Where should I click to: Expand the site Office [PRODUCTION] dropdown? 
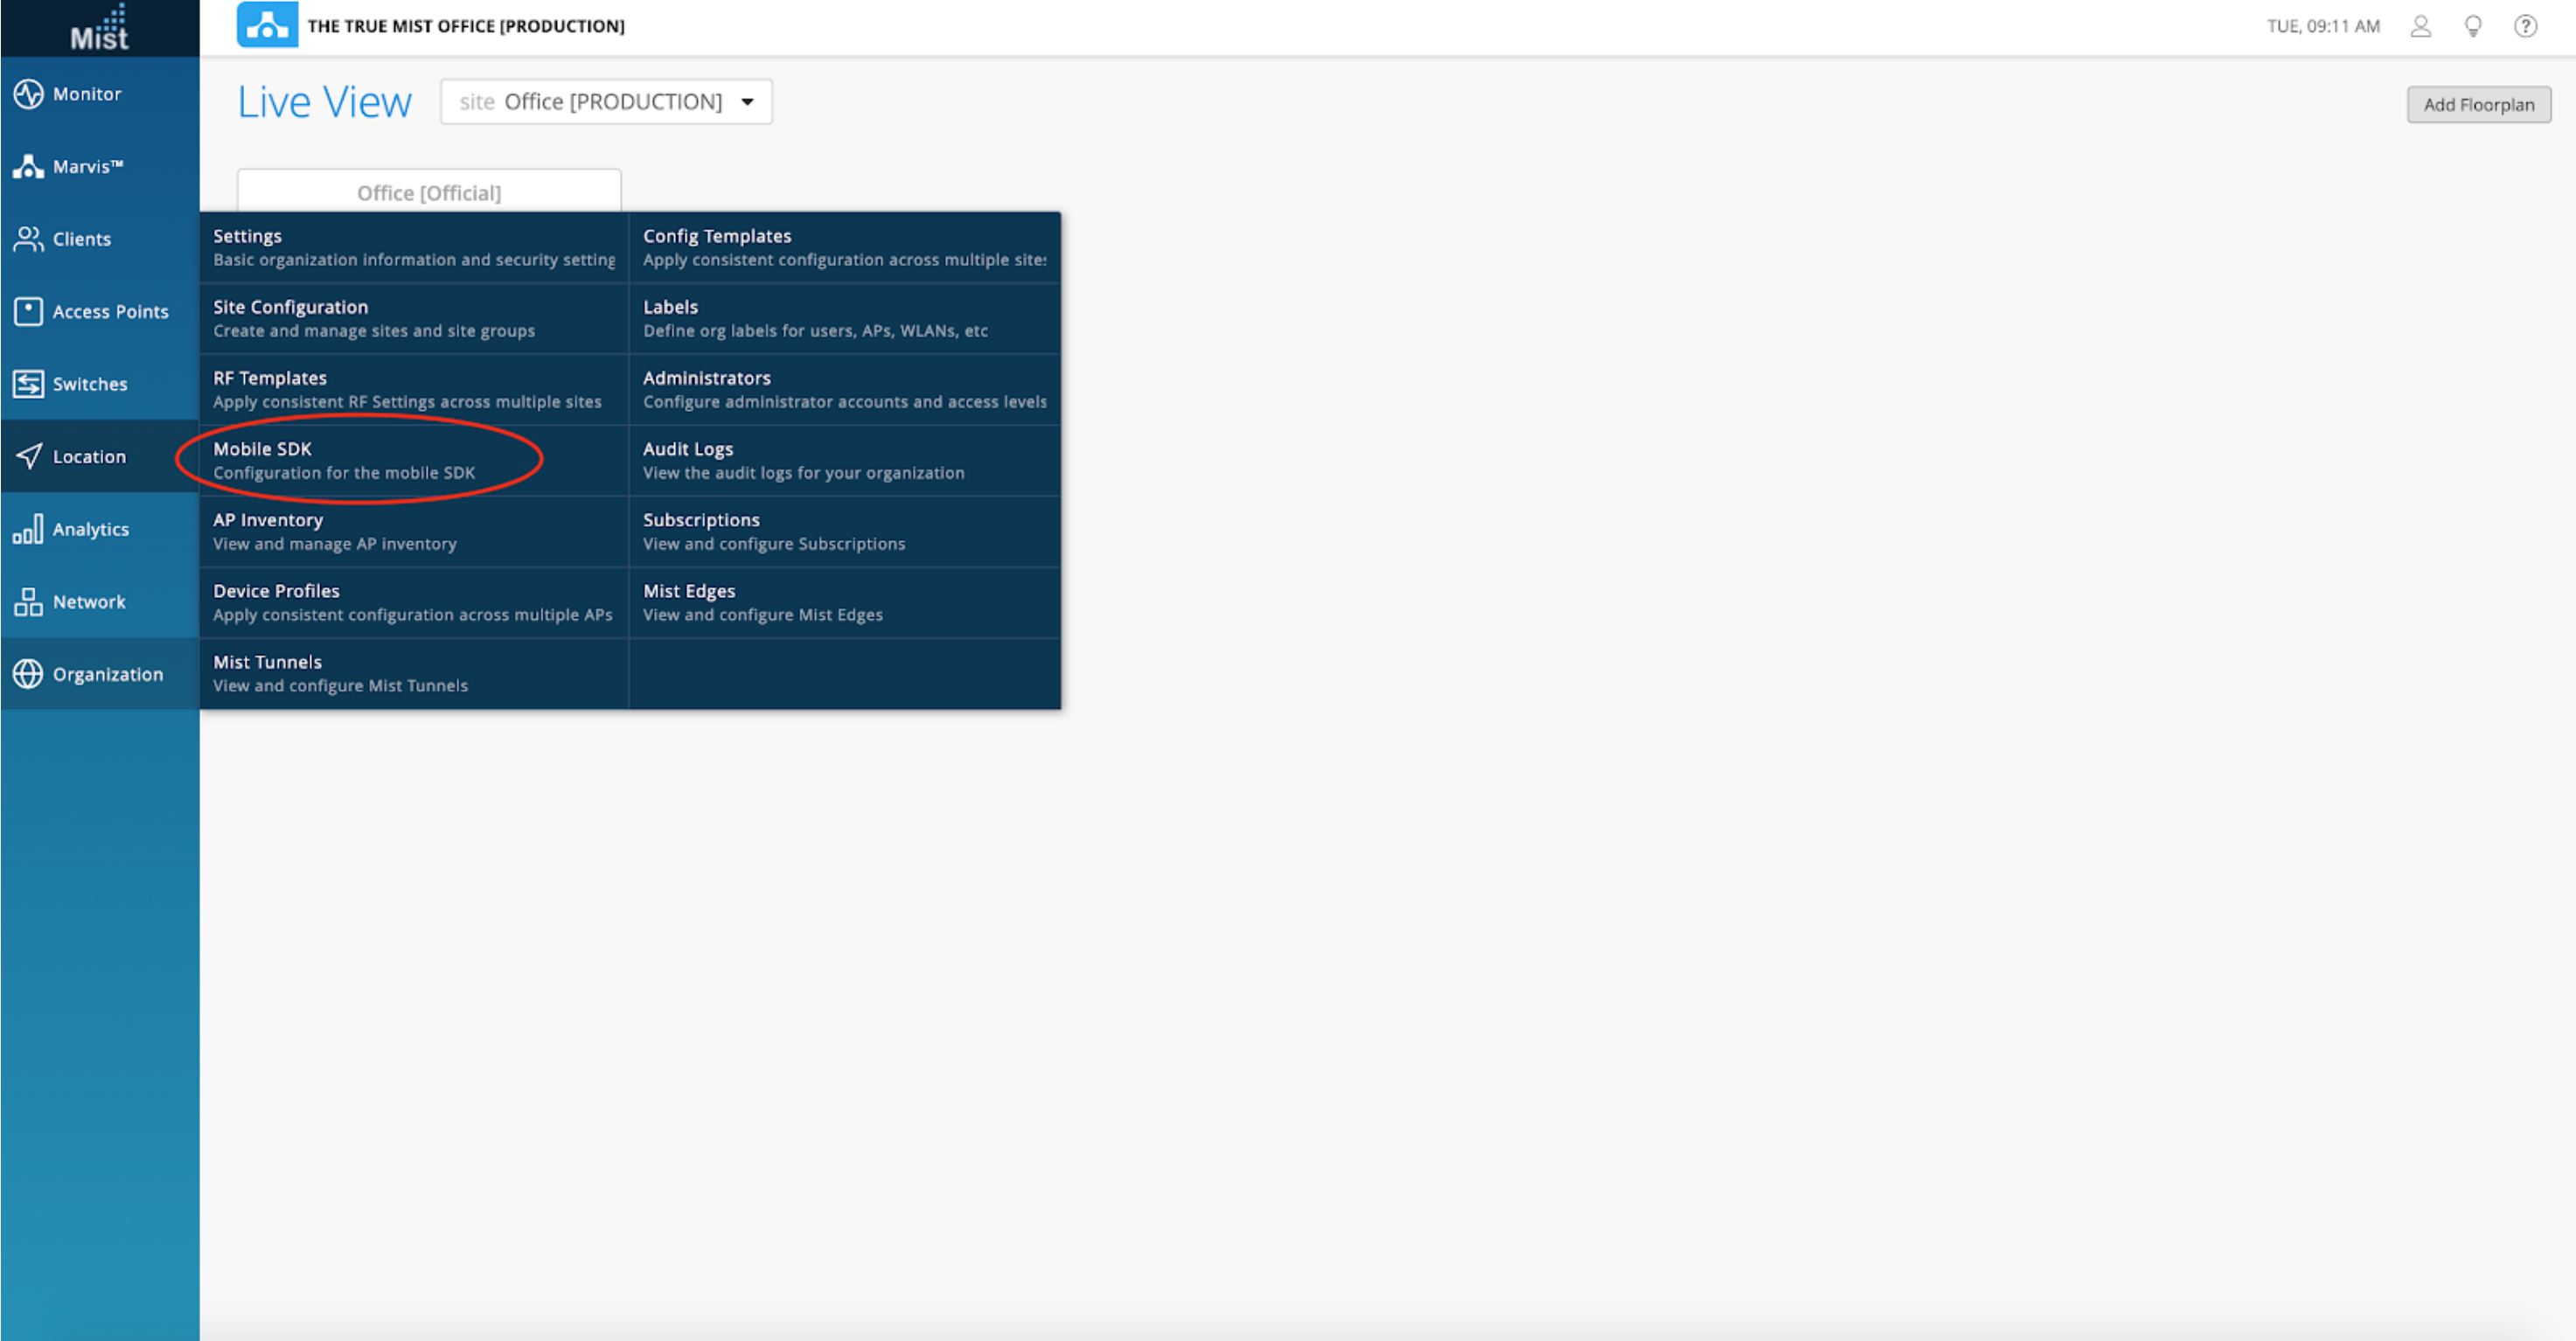[x=606, y=102]
